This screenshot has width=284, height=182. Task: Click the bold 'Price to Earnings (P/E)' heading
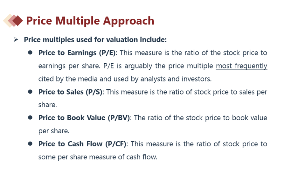[77, 53]
